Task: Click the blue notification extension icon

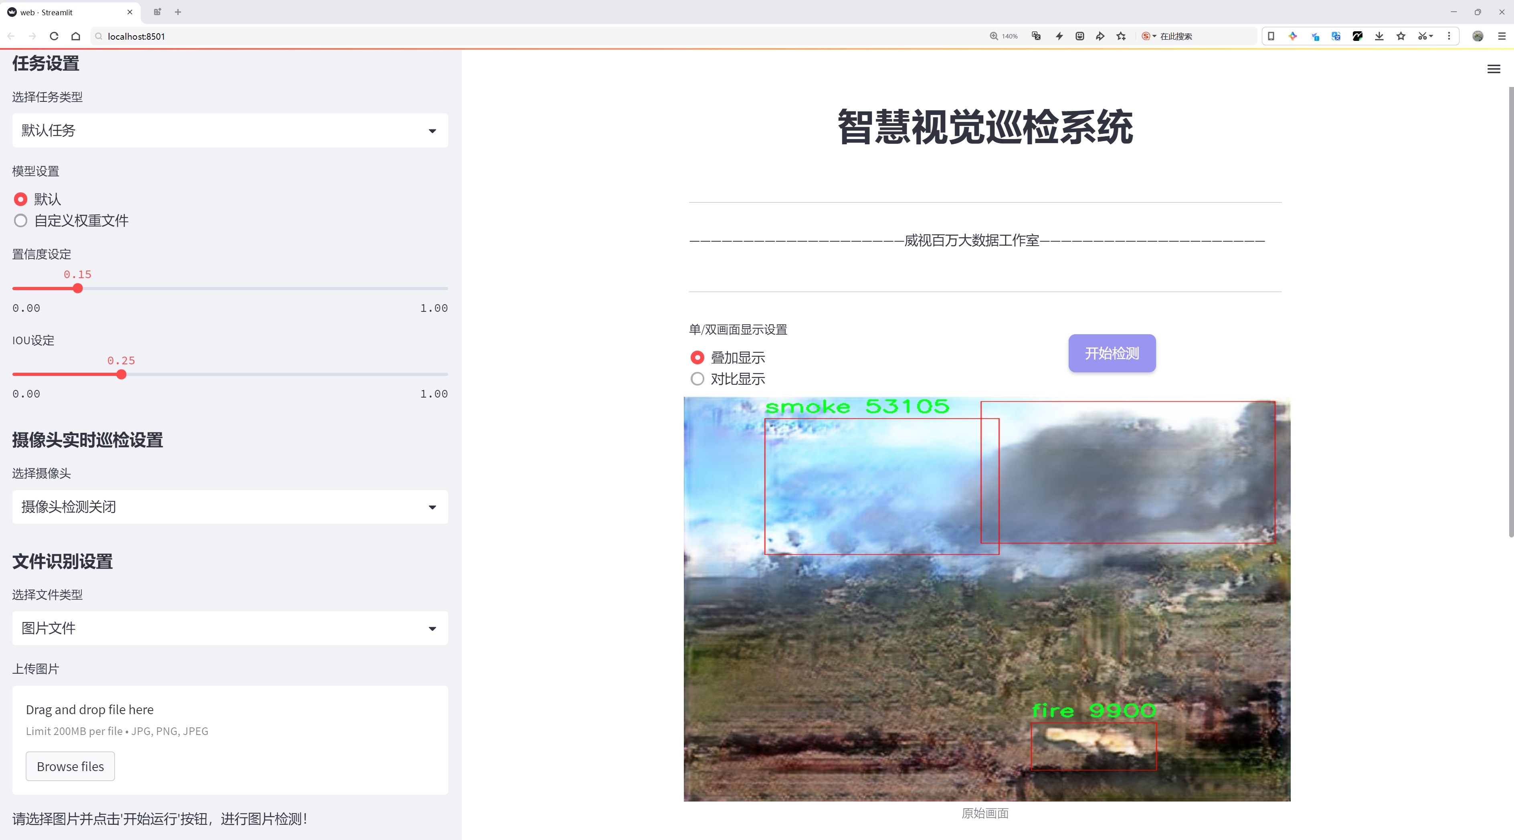Action: (x=1315, y=36)
